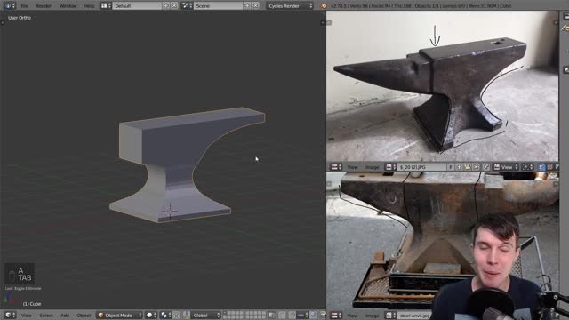Click the OpenGL render viewport icon
Screen dimensions: 569x320
click(323, 316)
